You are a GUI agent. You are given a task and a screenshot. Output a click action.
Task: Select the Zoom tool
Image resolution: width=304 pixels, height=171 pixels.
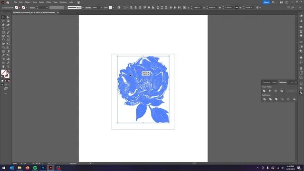click(8, 66)
